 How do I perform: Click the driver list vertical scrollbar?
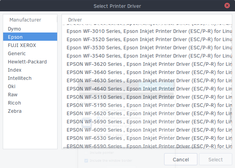(x=231, y=114)
